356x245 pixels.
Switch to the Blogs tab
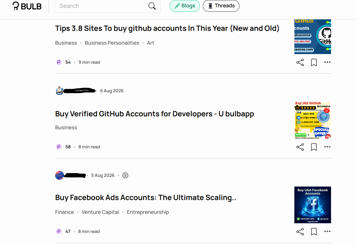[185, 6]
